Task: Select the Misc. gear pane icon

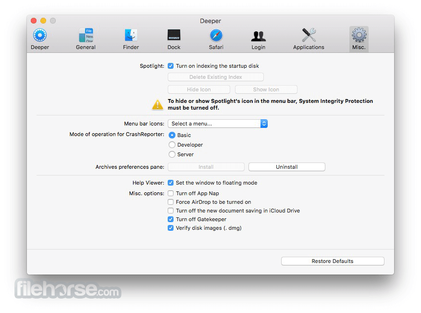Action: click(x=359, y=35)
